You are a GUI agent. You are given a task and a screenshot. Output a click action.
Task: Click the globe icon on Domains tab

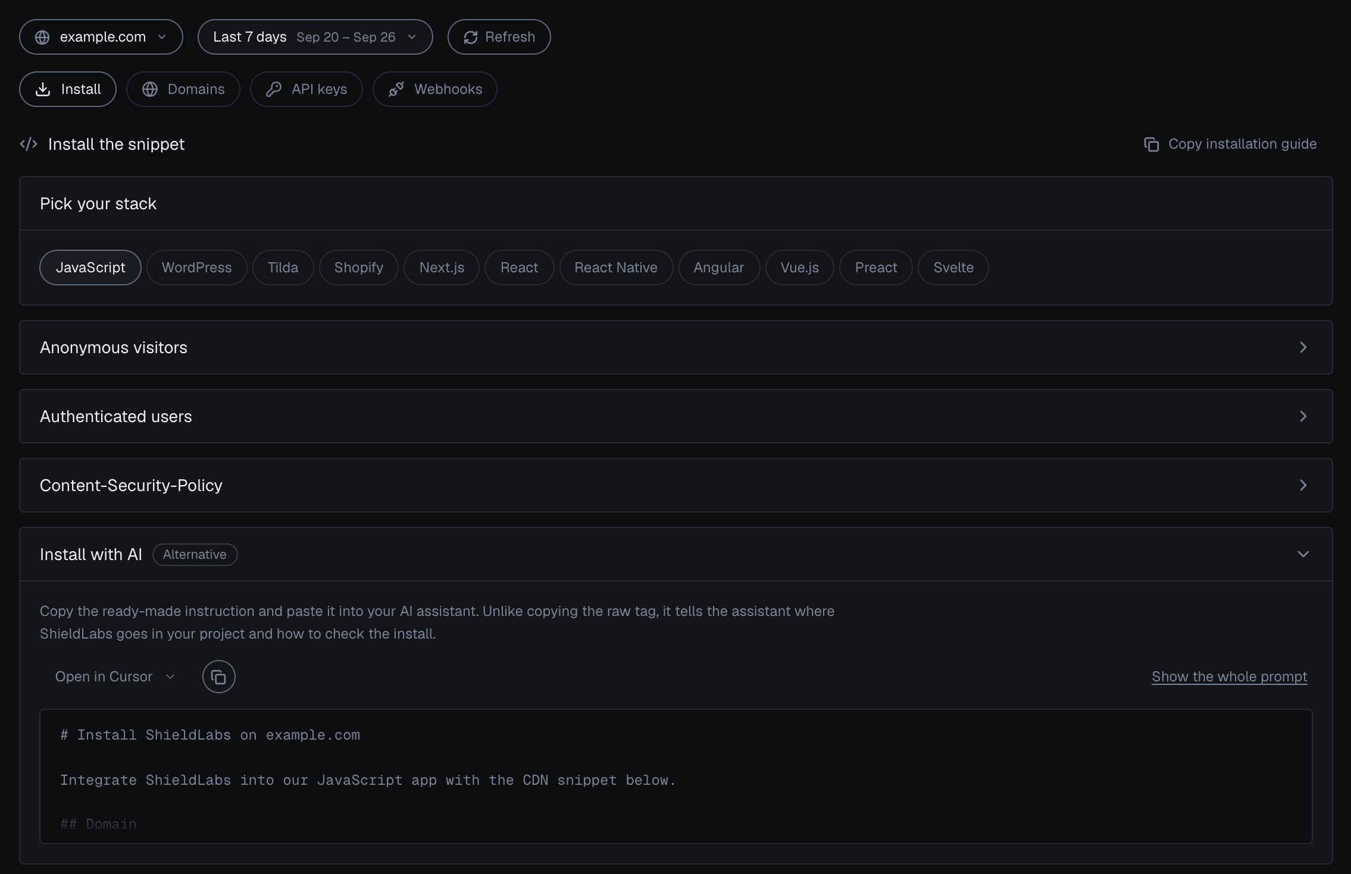pyautogui.click(x=150, y=89)
